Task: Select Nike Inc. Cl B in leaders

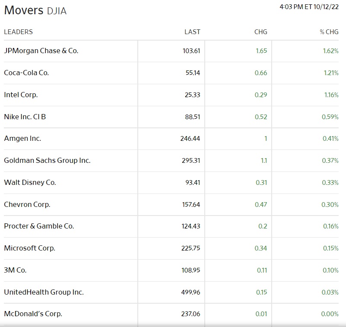Action: 25,117
